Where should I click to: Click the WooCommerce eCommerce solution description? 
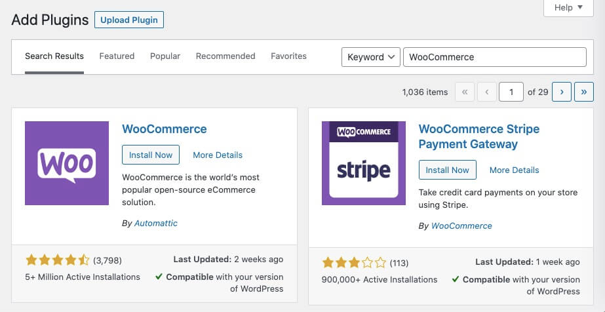point(191,190)
